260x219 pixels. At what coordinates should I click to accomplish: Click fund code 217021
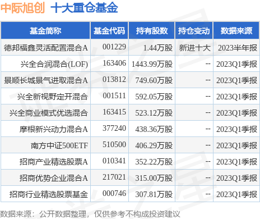114,177
